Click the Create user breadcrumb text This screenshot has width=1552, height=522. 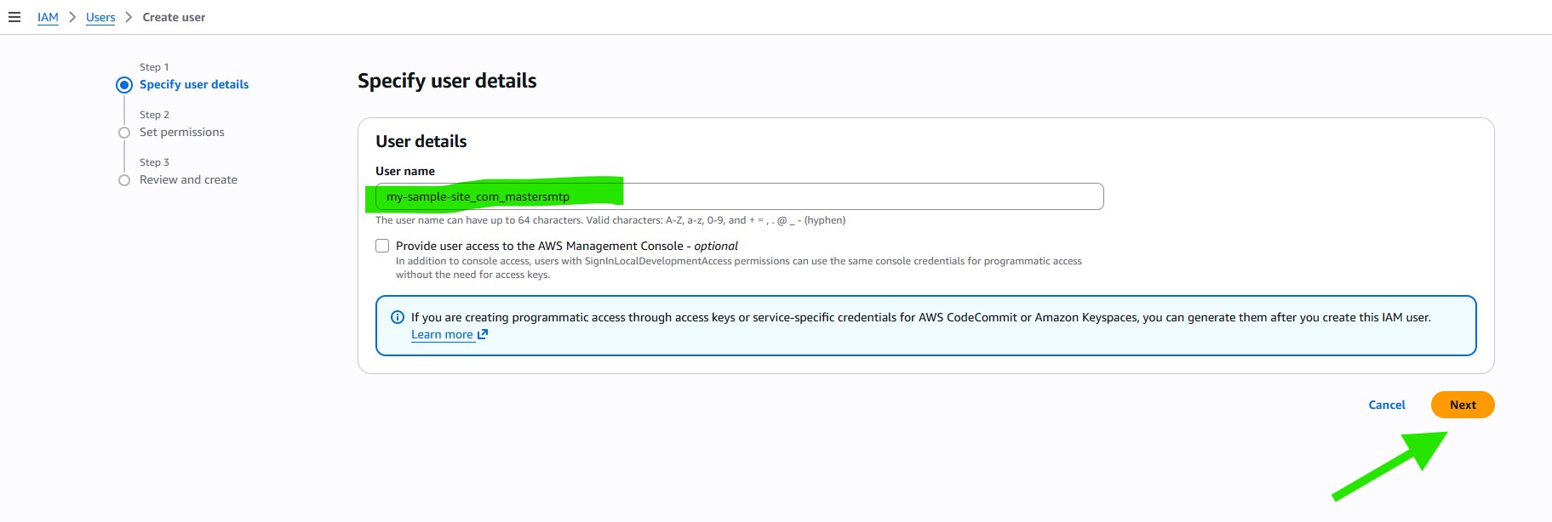point(174,17)
